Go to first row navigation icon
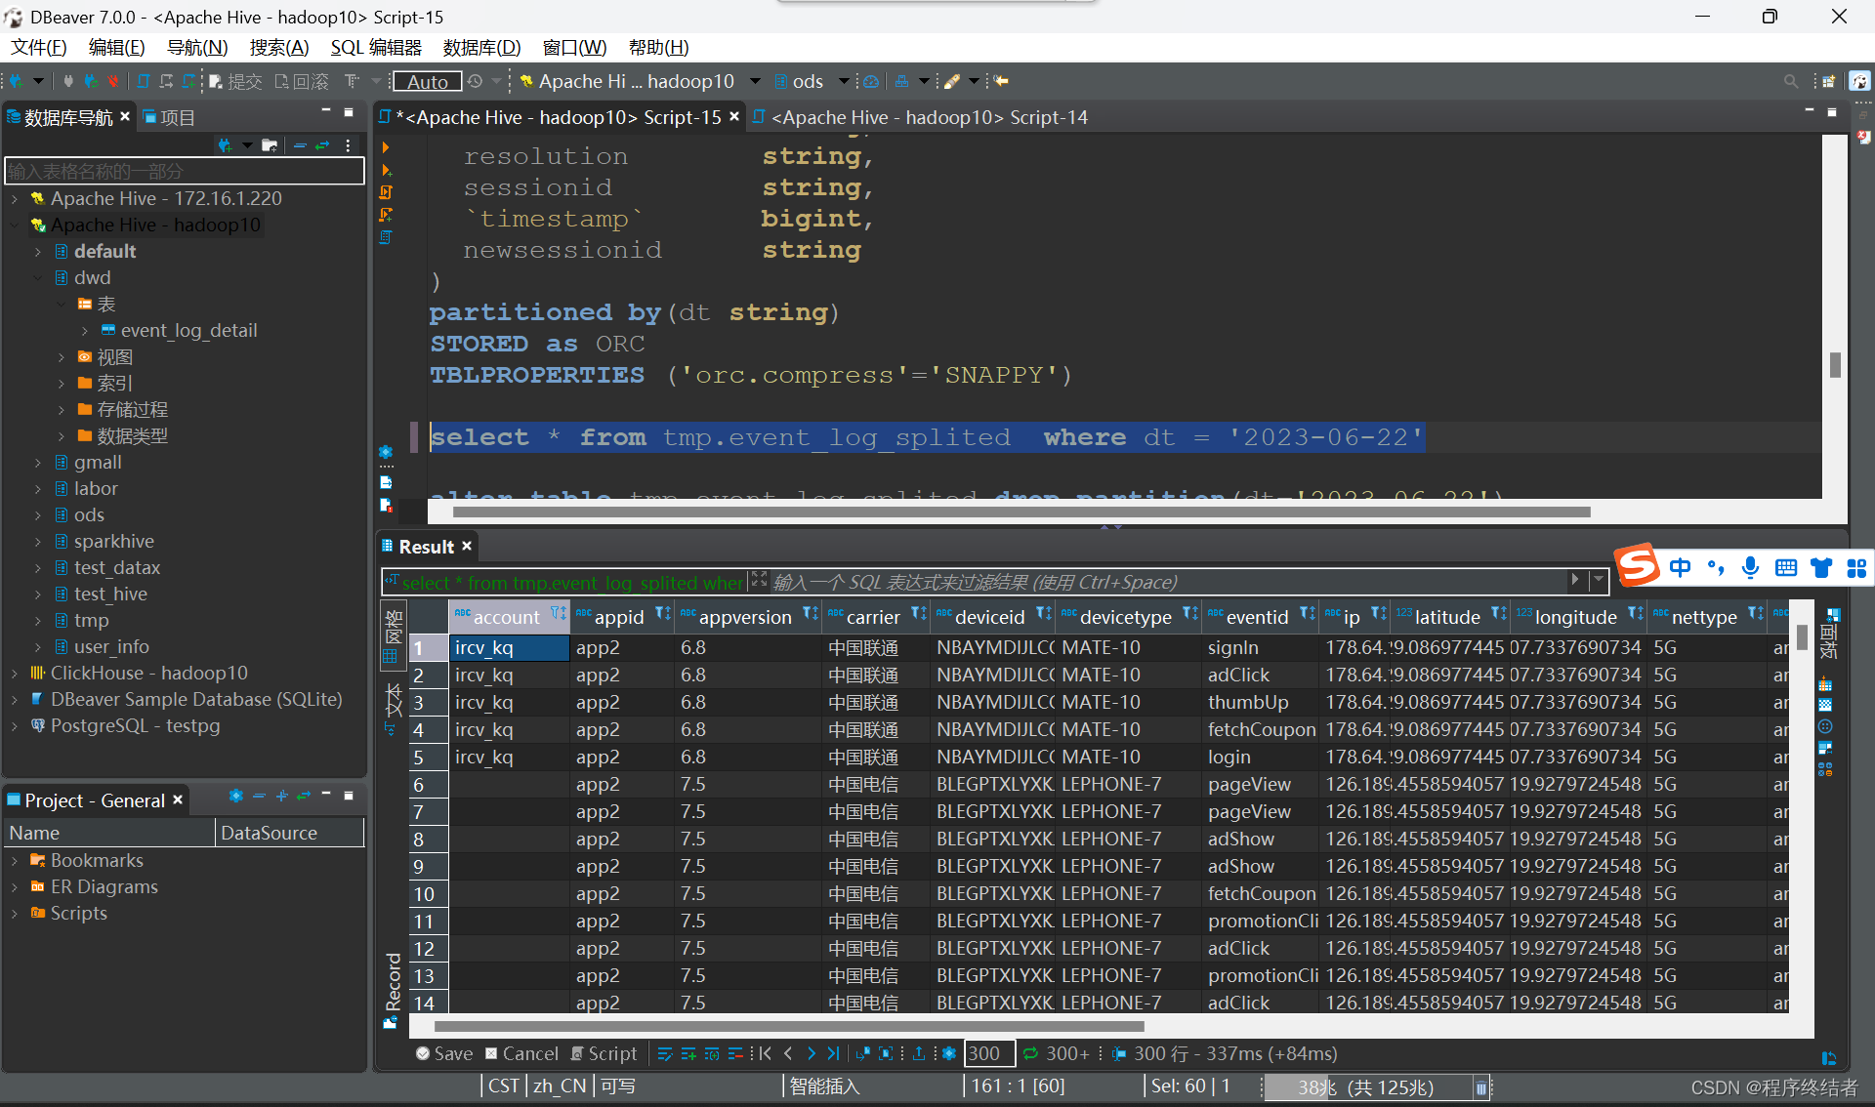Image resolution: width=1875 pixels, height=1107 pixels. 766,1054
